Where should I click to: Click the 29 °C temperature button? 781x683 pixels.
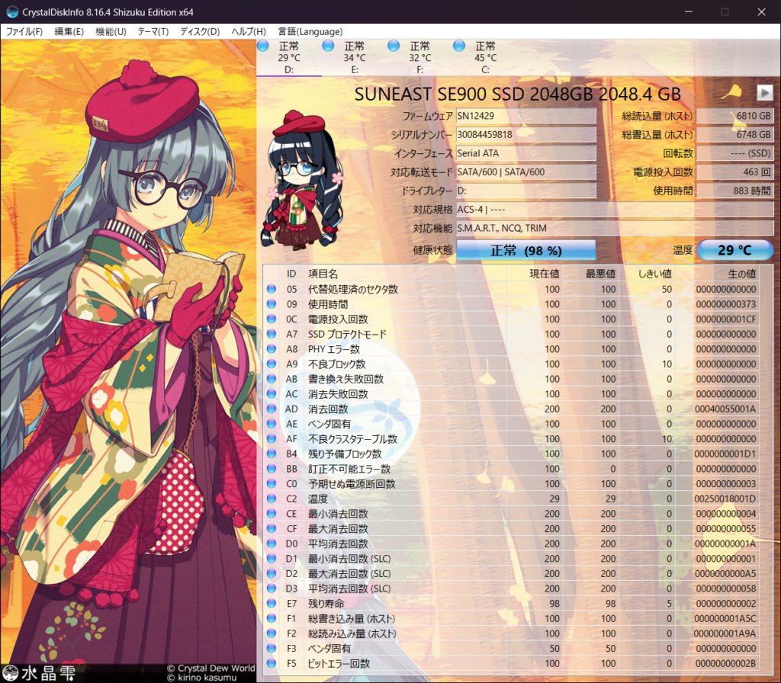click(x=734, y=250)
